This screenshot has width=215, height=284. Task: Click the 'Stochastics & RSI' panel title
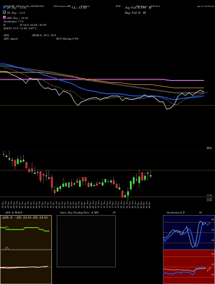click(184, 213)
